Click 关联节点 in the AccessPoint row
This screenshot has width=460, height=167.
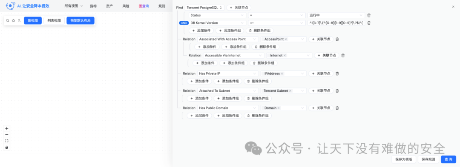(321, 39)
